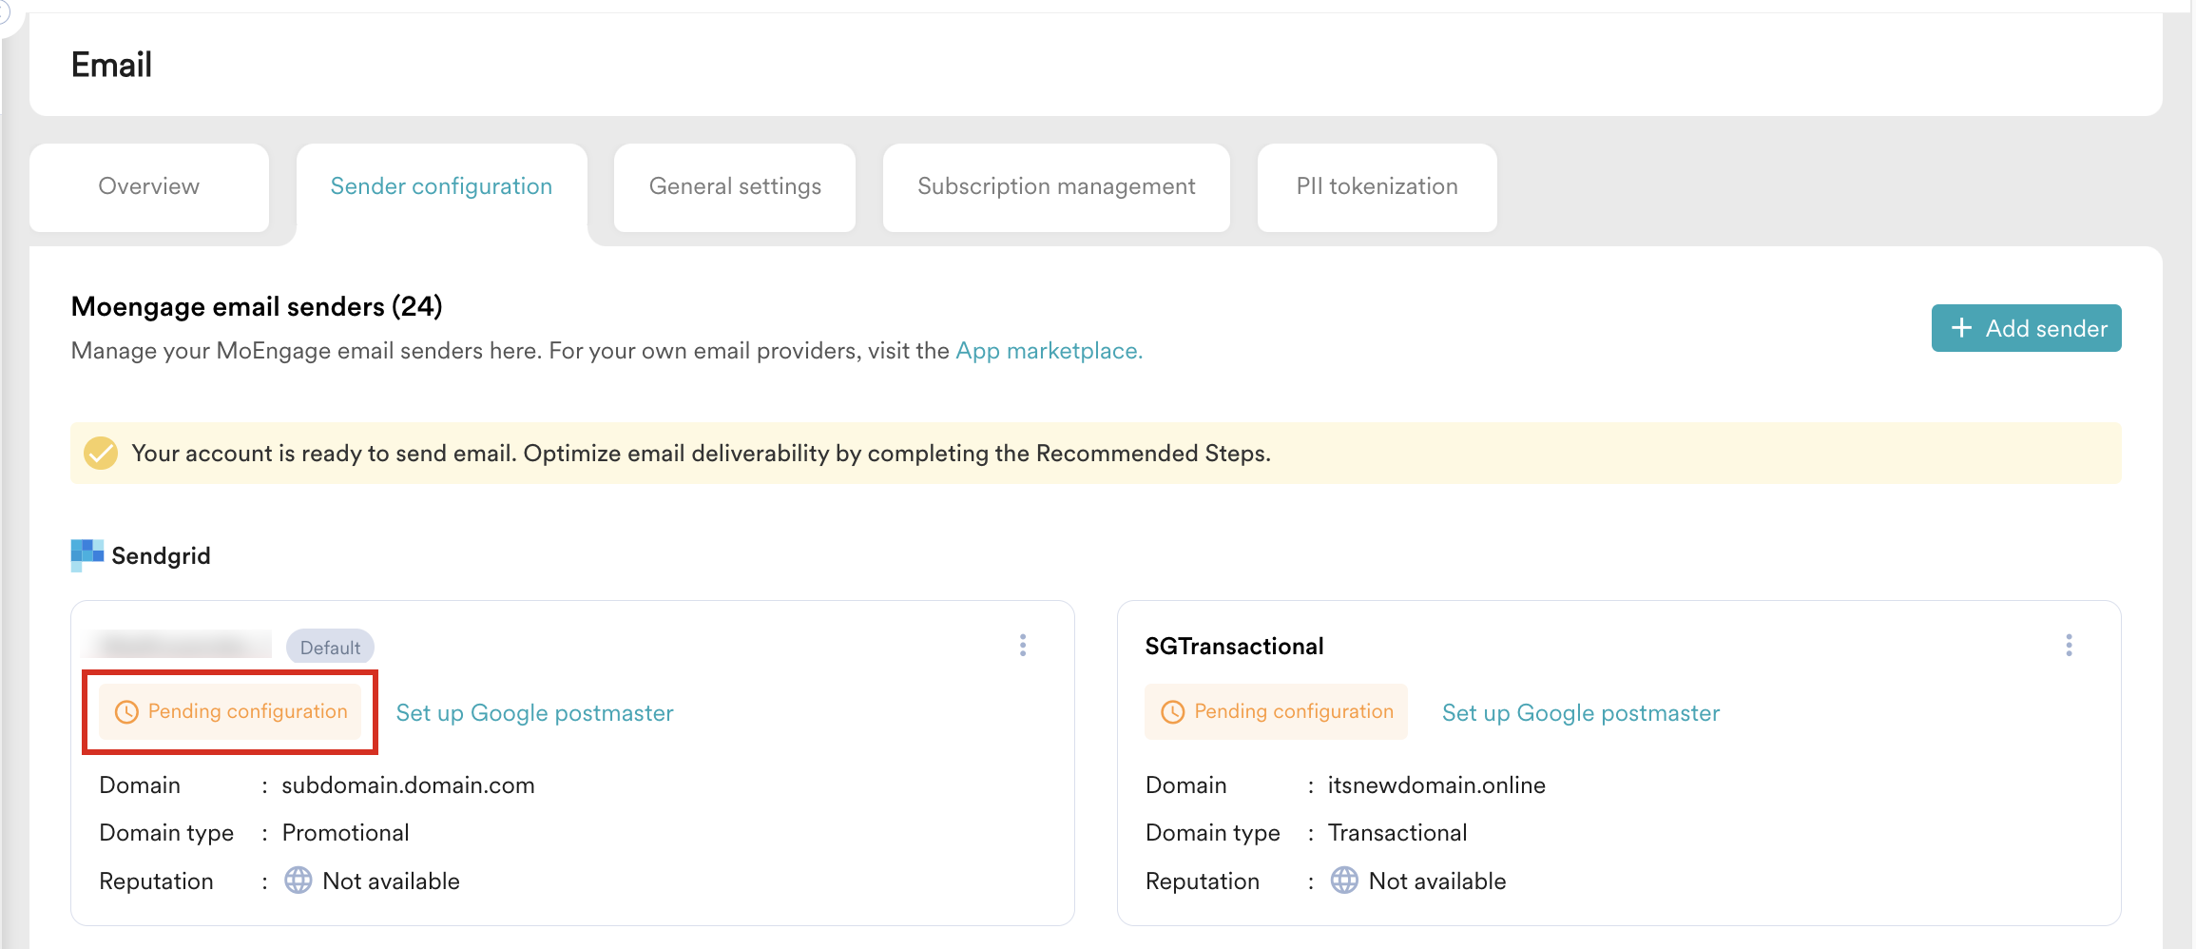2196x949 pixels.
Task: Click the itsnewdomain.online domain text
Action: (1436, 785)
